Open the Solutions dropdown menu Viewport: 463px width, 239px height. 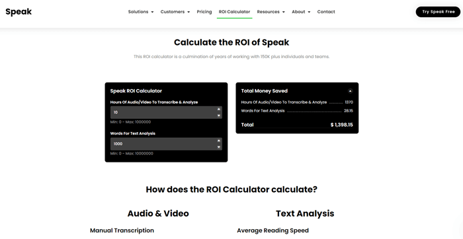pos(141,12)
